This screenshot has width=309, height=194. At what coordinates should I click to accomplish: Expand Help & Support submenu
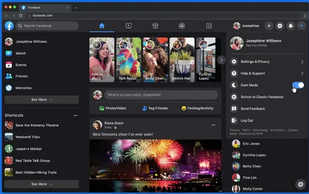(267, 73)
